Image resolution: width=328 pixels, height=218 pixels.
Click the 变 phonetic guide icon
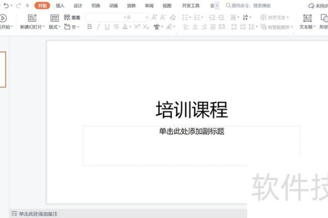point(157,27)
